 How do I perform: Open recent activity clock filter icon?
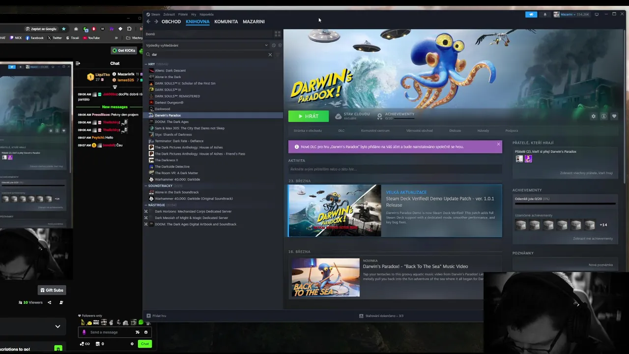click(x=274, y=45)
